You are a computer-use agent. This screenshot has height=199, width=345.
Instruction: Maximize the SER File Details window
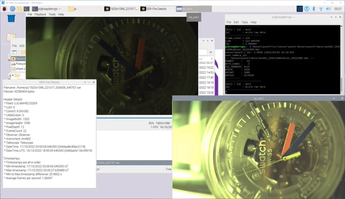[89, 82]
